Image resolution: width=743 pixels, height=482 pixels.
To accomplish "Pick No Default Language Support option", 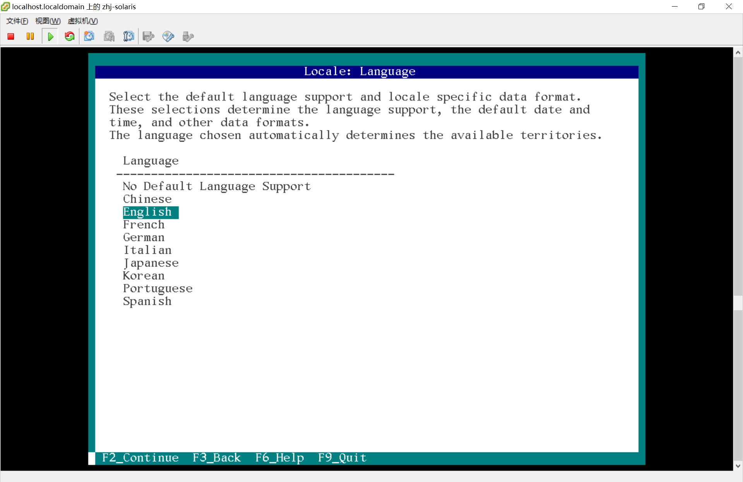I will point(216,186).
